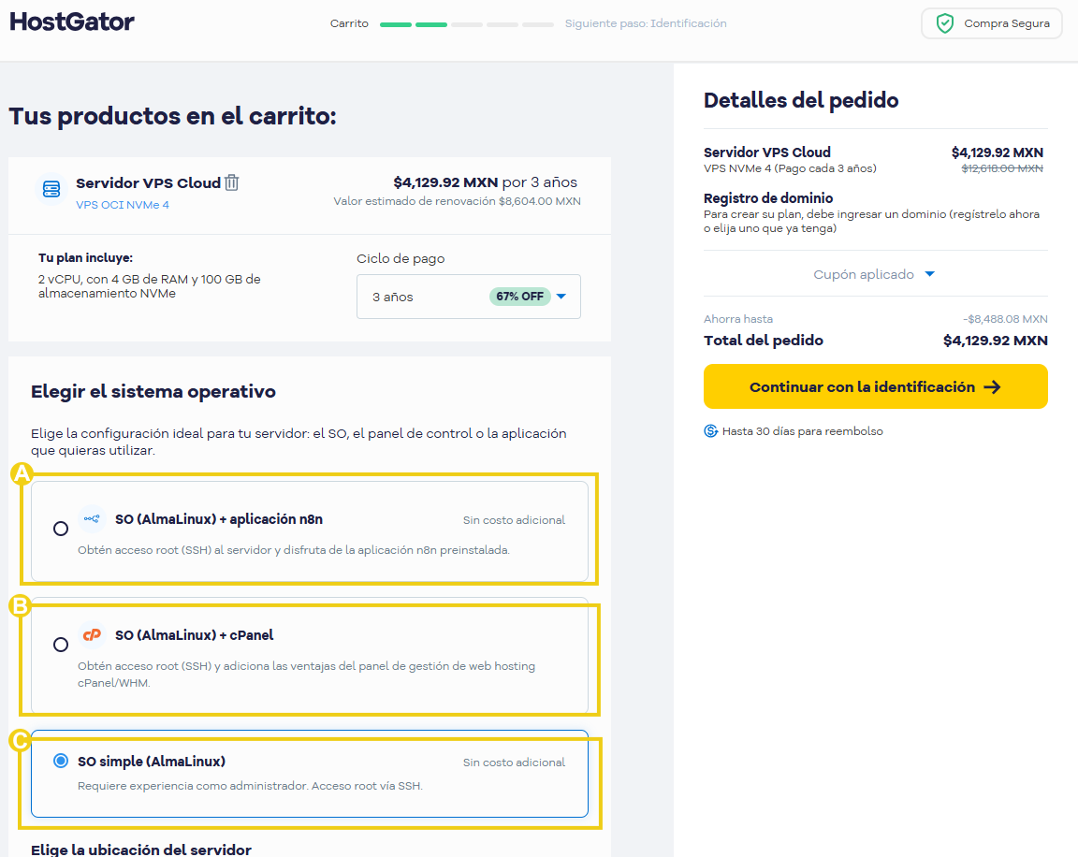Open the VPS OCI NVMe 4 link
This screenshot has height=857, width=1078.
[124, 204]
